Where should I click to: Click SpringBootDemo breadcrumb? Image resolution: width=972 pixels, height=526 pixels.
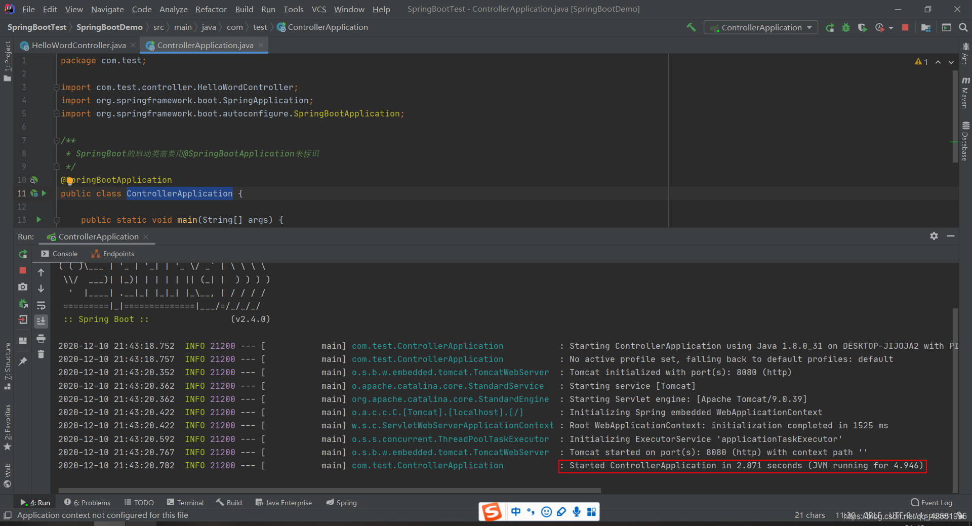tap(109, 27)
